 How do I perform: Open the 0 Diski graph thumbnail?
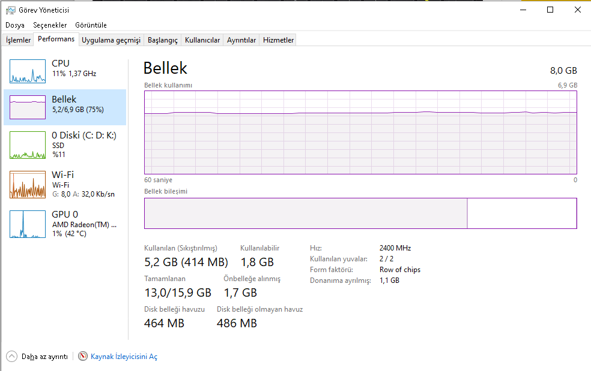[x=28, y=145]
